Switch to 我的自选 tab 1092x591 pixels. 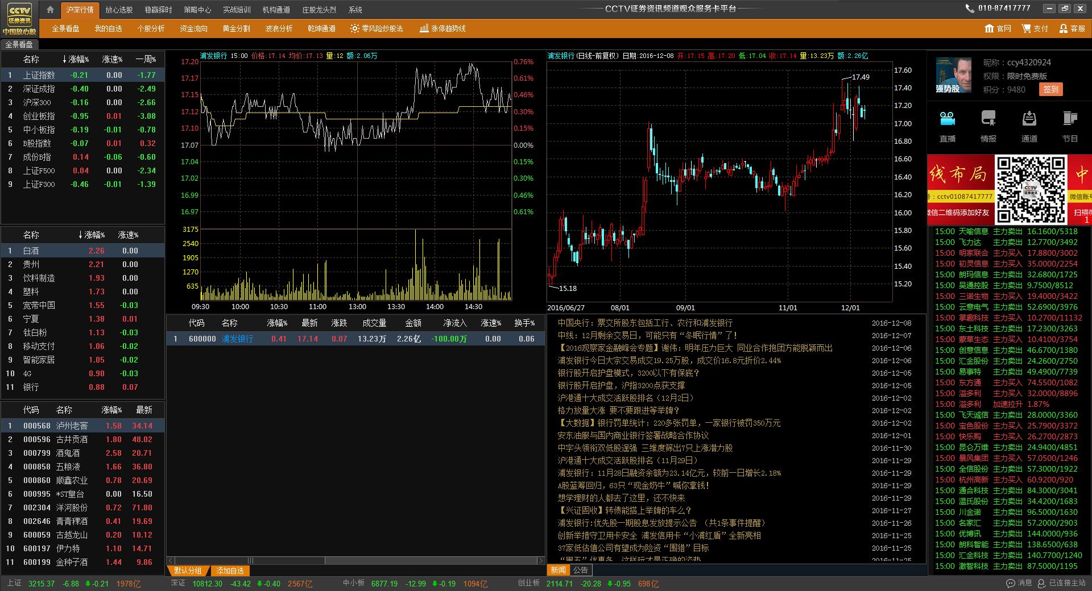pos(108,28)
